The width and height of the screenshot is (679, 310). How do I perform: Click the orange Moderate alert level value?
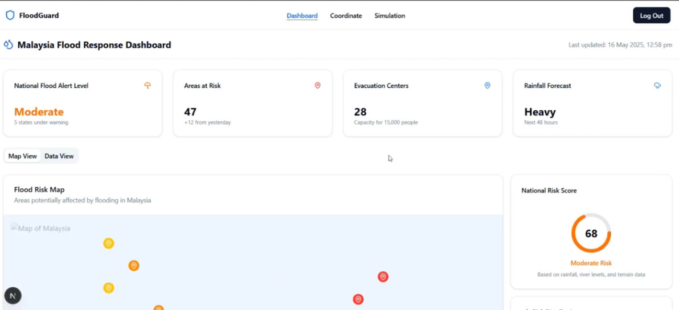click(x=39, y=112)
